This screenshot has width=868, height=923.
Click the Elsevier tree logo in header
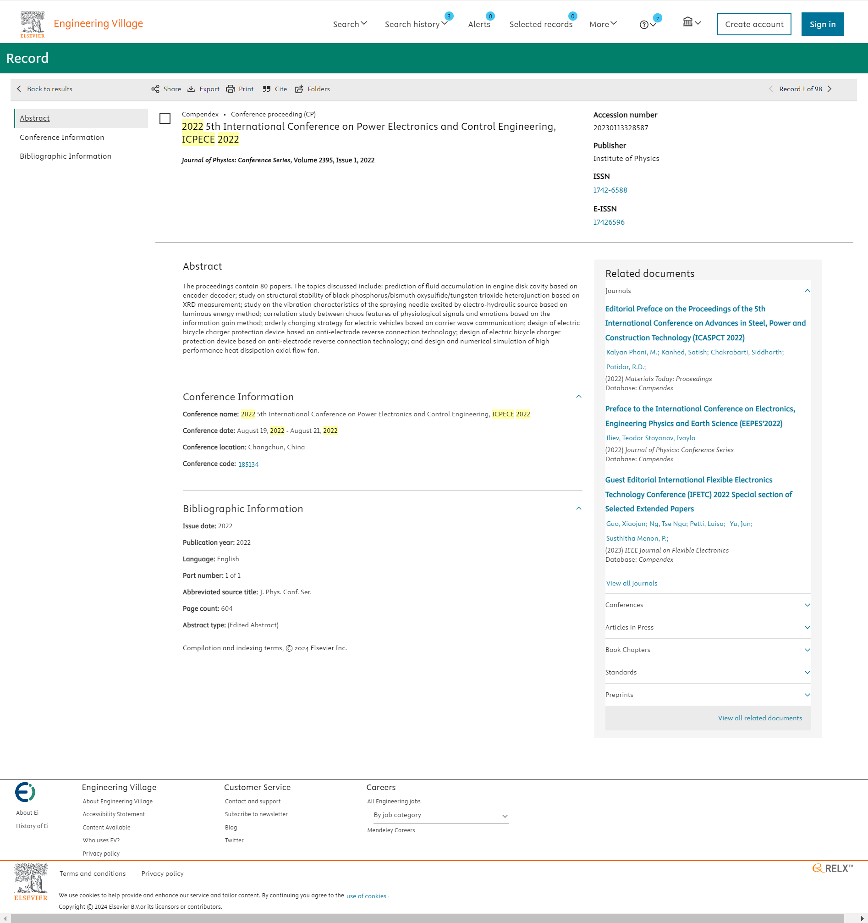pyautogui.click(x=33, y=24)
